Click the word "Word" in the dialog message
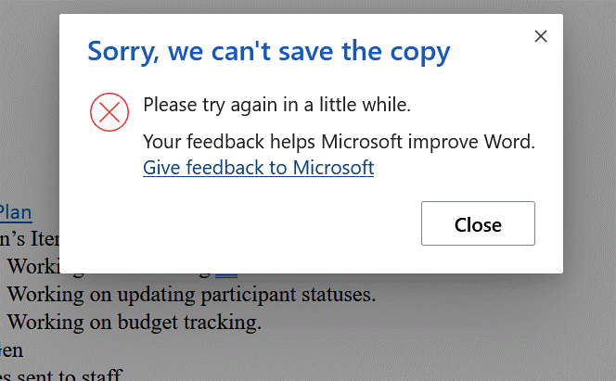 point(509,141)
